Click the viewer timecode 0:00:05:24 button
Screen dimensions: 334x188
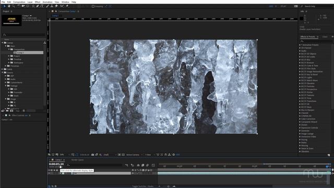click(85, 155)
